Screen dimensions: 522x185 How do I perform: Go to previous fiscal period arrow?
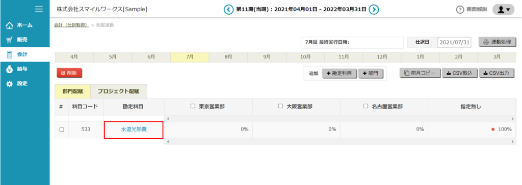(228, 9)
